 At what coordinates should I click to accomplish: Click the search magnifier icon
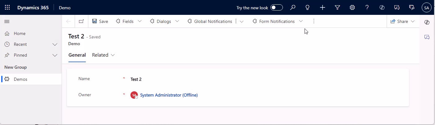pos(293,8)
